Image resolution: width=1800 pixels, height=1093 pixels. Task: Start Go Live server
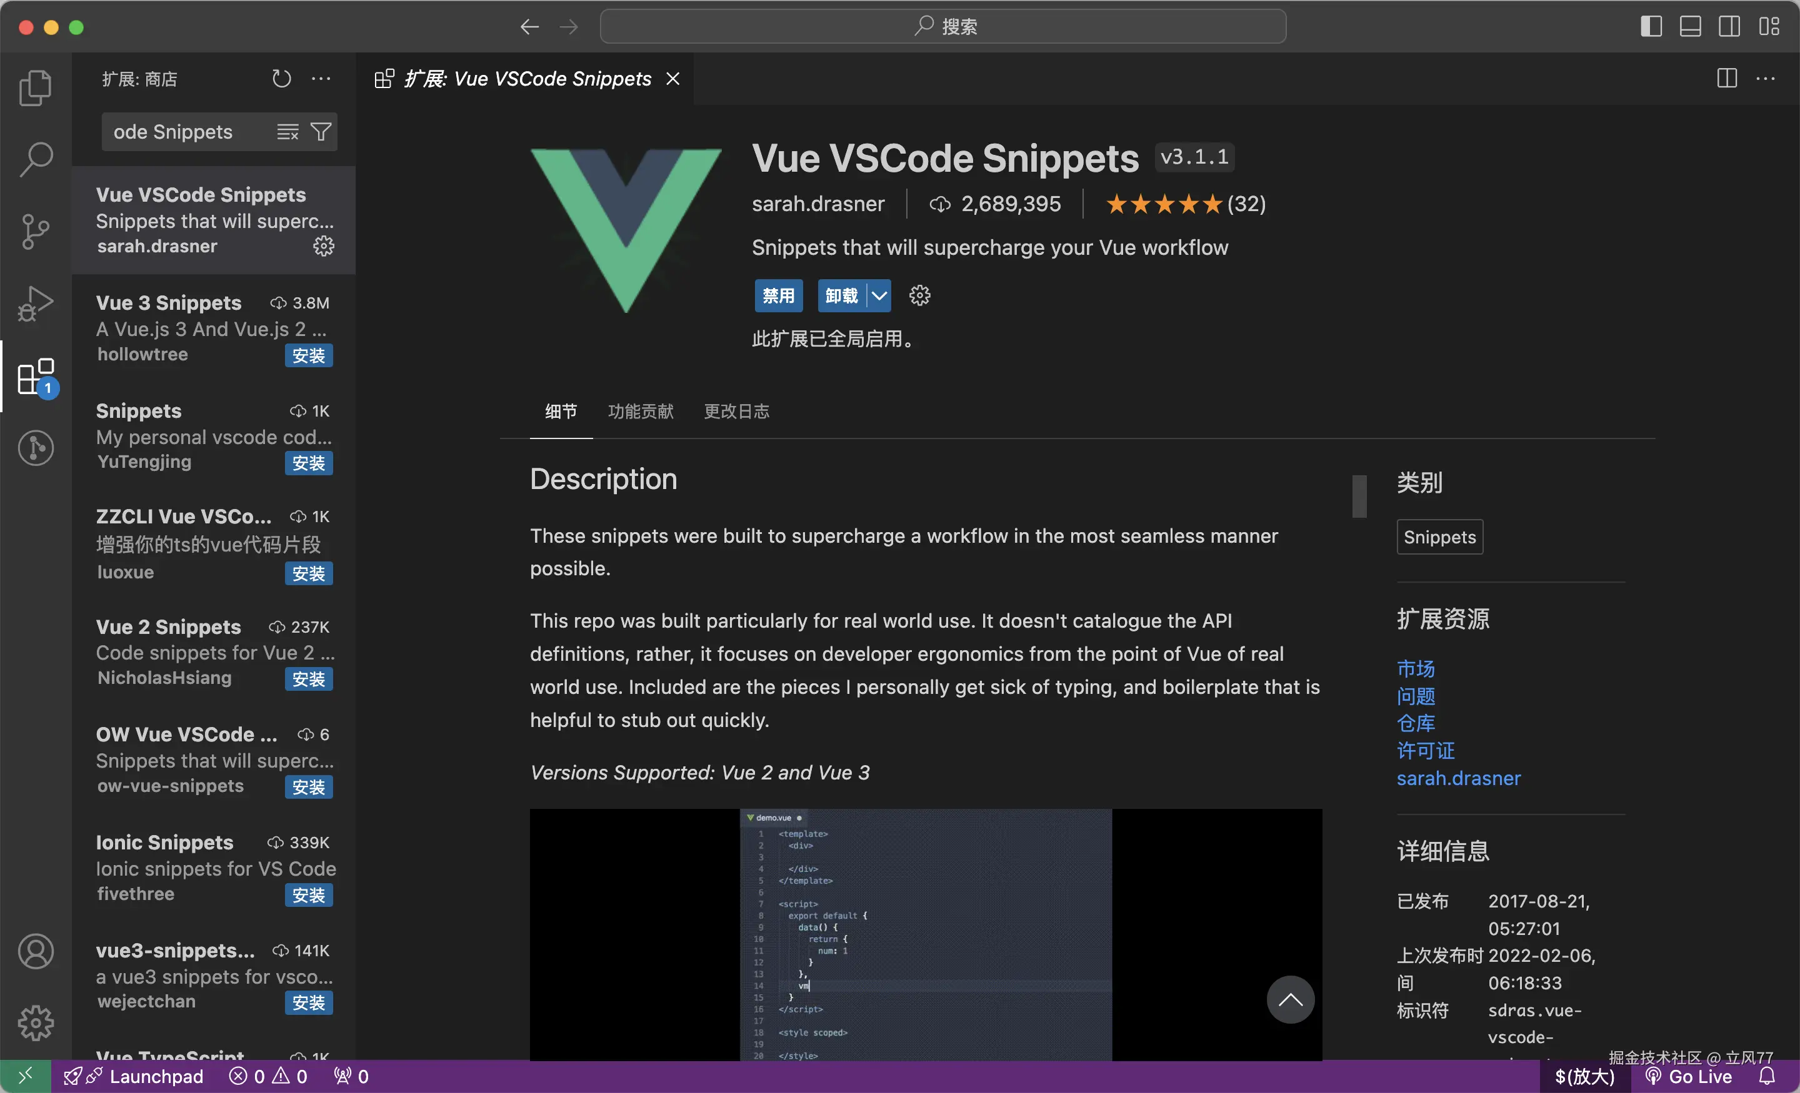pyautogui.click(x=1688, y=1076)
